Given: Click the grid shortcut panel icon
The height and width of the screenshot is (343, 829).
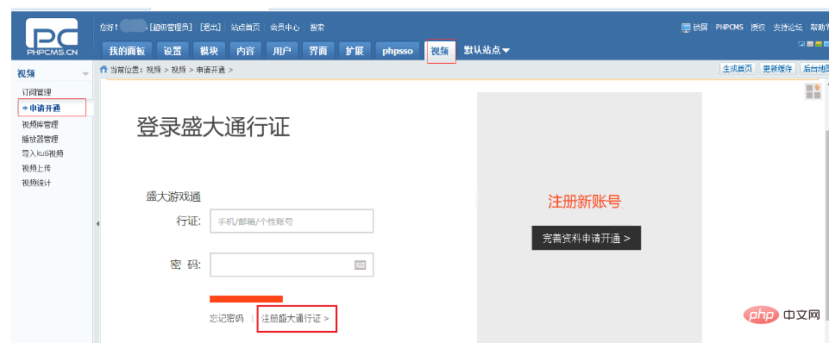Looking at the screenshot, I should (813, 91).
